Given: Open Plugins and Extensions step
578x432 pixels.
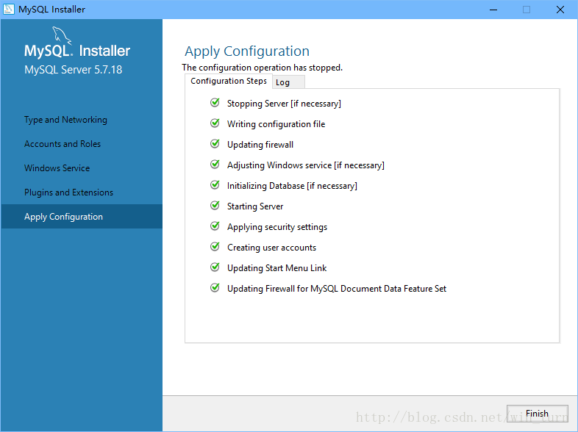Looking at the screenshot, I should point(68,192).
